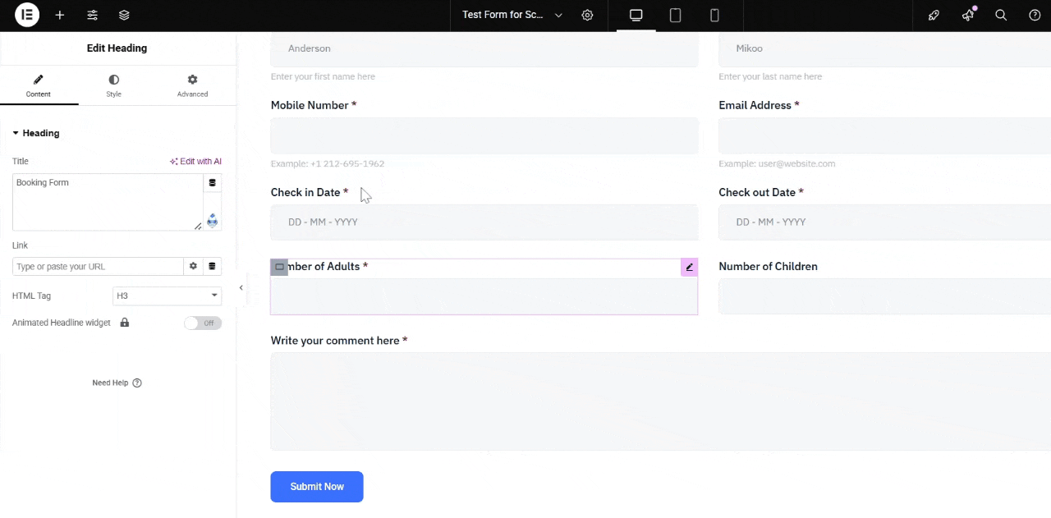Viewport: 1051px width, 518px height.
Task: Expand the Test Form document switcher chevron
Action: (558, 15)
